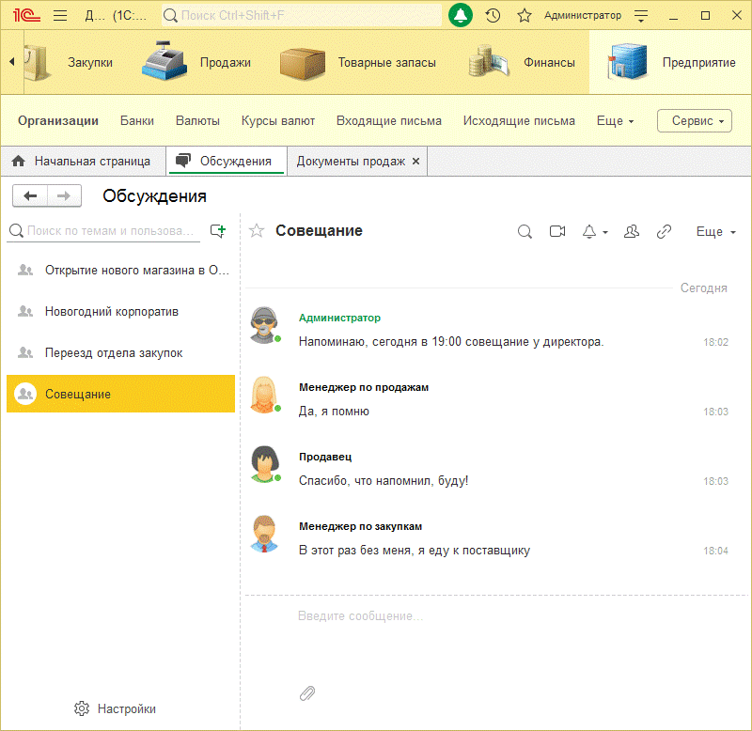This screenshot has height=731, width=752.
Task: Attach a file using paperclip icon
Action: click(x=307, y=693)
